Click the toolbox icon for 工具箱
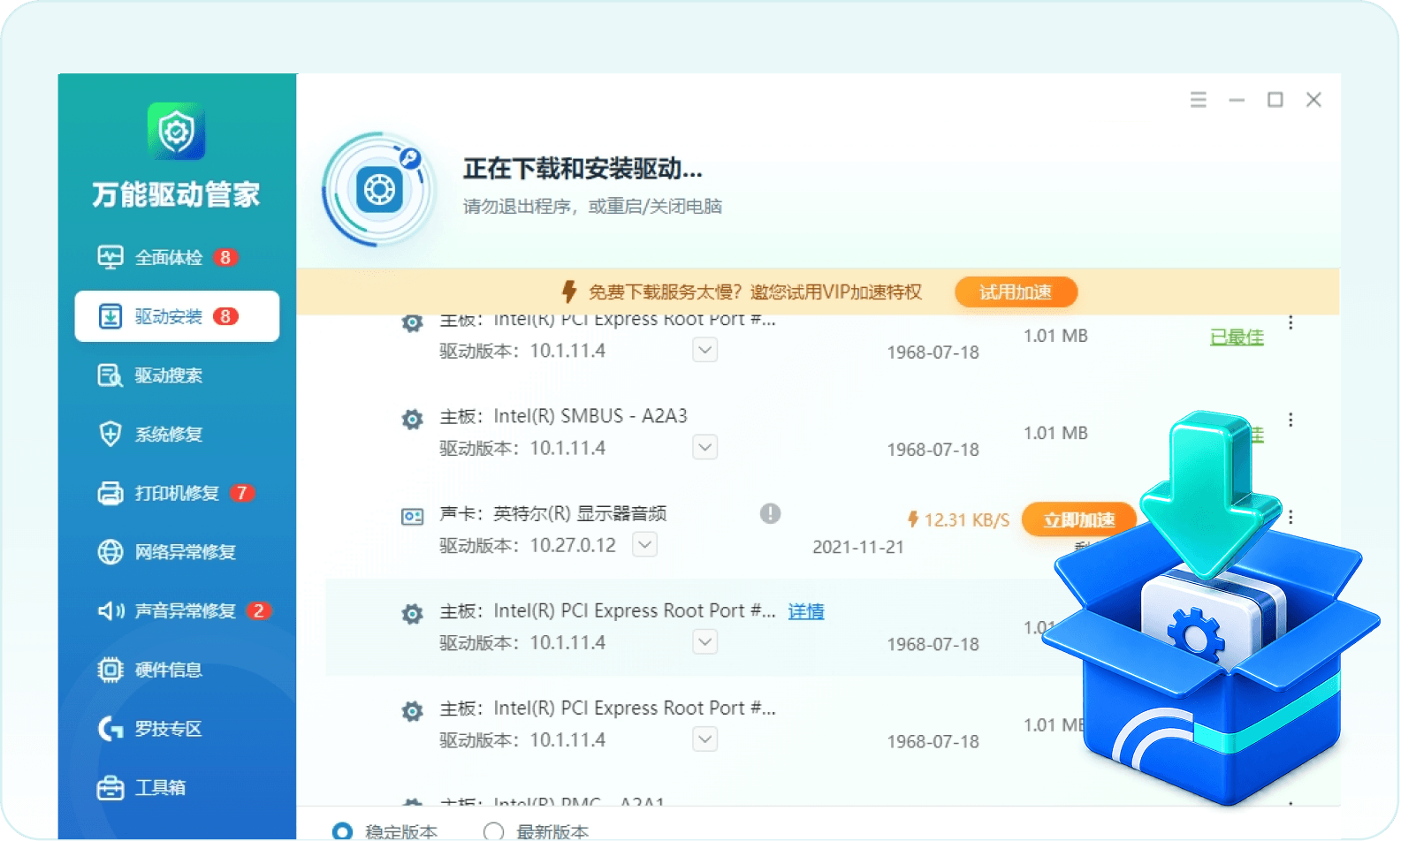1416x841 pixels. click(x=110, y=787)
